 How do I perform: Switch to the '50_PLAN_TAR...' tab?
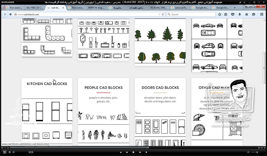click(158, 8)
